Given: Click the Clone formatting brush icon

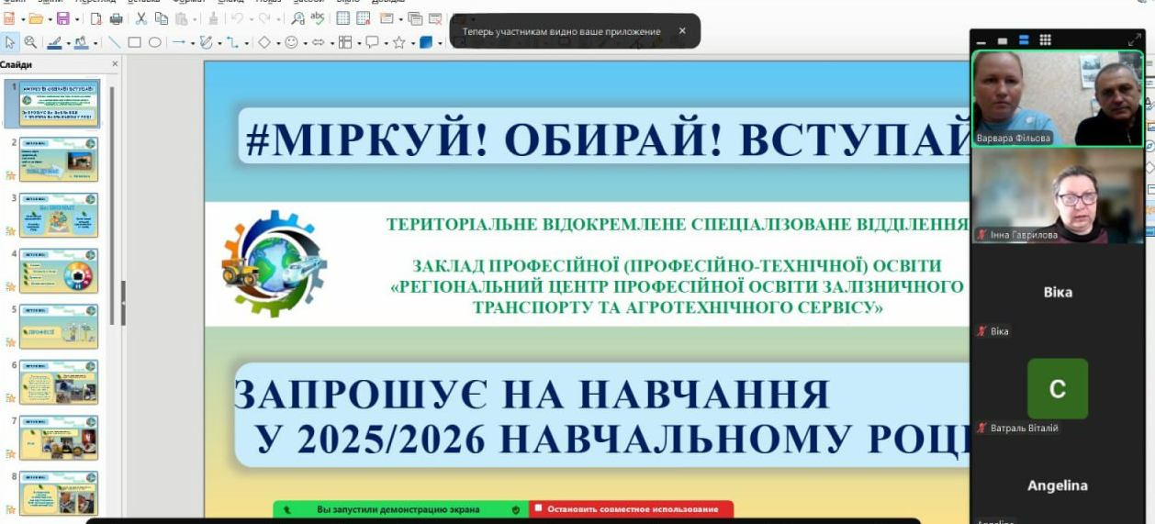Looking at the screenshot, I should pyautogui.click(x=213, y=18).
